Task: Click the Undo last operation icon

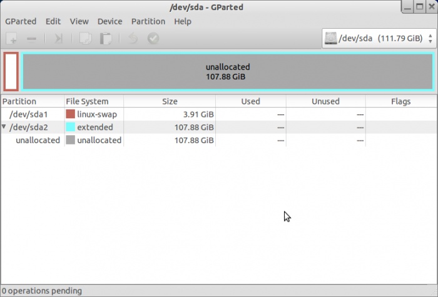Action: pyautogui.click(x=133, y=39)
